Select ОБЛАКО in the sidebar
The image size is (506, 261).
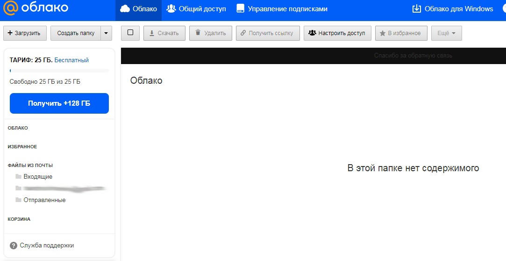[18, 128]
